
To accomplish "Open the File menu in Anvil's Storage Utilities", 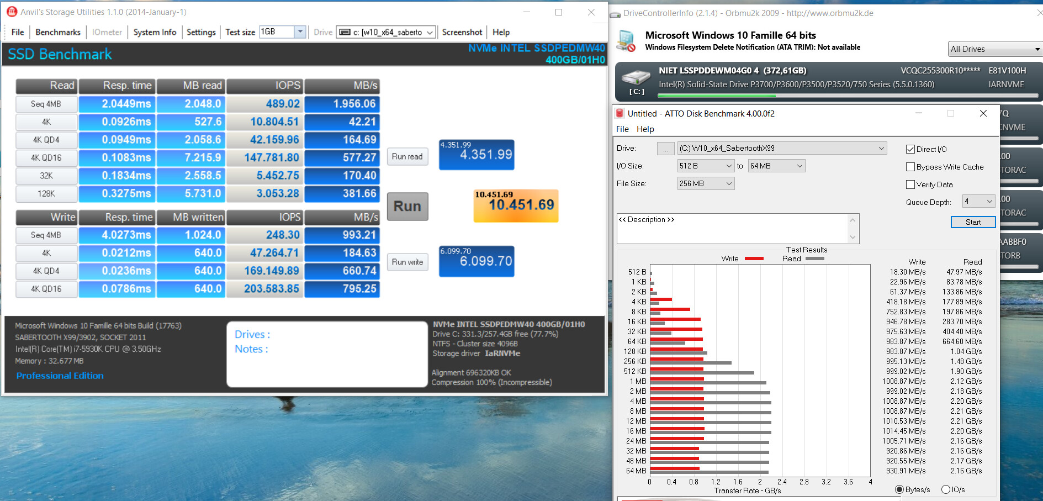I will point(18,32).
